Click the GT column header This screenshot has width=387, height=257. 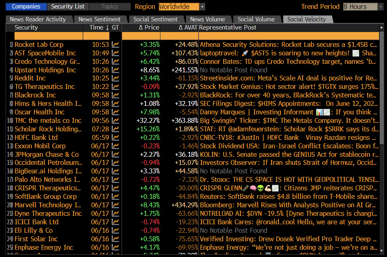115,27
